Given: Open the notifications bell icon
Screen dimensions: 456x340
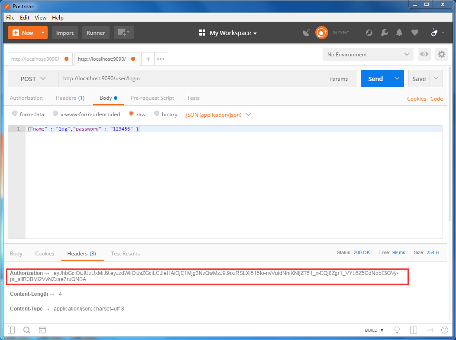Looking at the screenshot, I should point(399,33).
